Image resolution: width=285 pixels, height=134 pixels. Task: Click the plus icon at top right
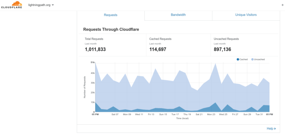tap(282, 5)
